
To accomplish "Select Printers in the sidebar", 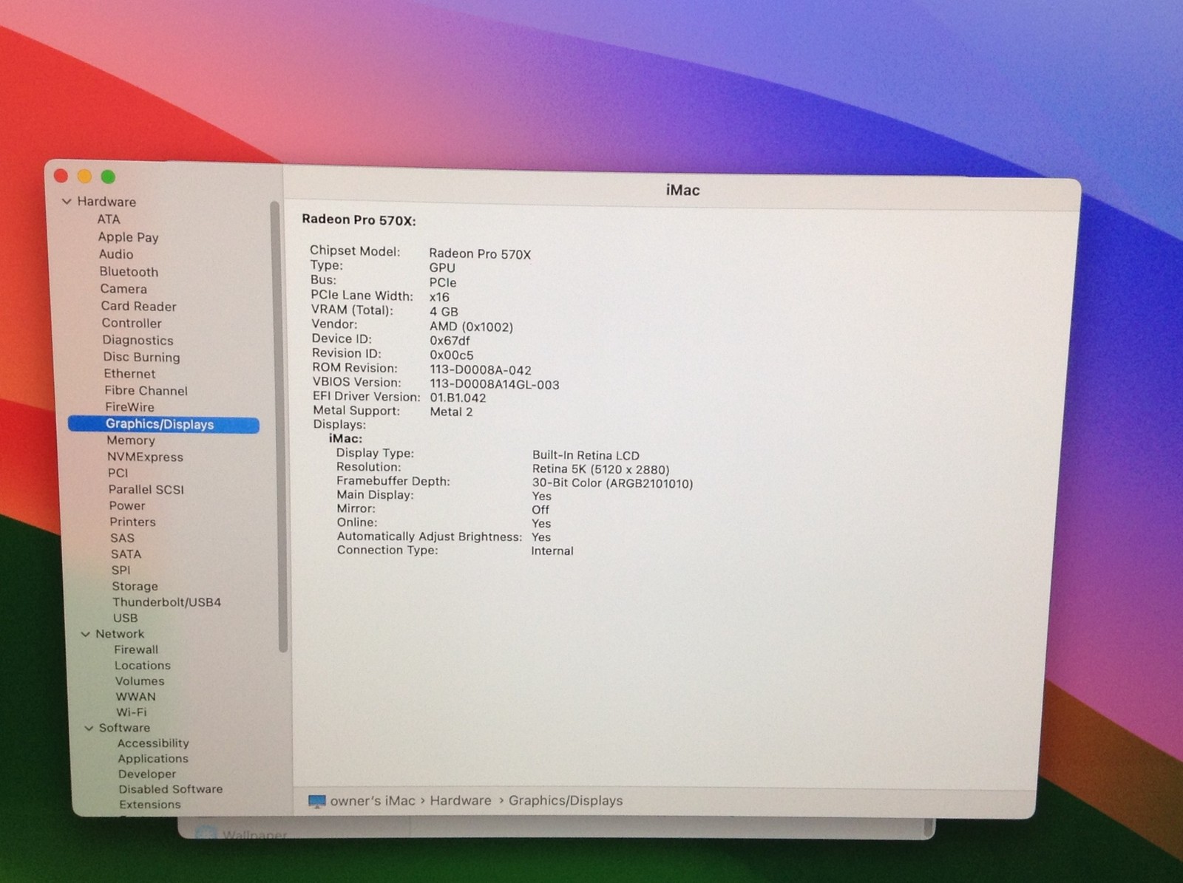I will click(x=132, y=522).
